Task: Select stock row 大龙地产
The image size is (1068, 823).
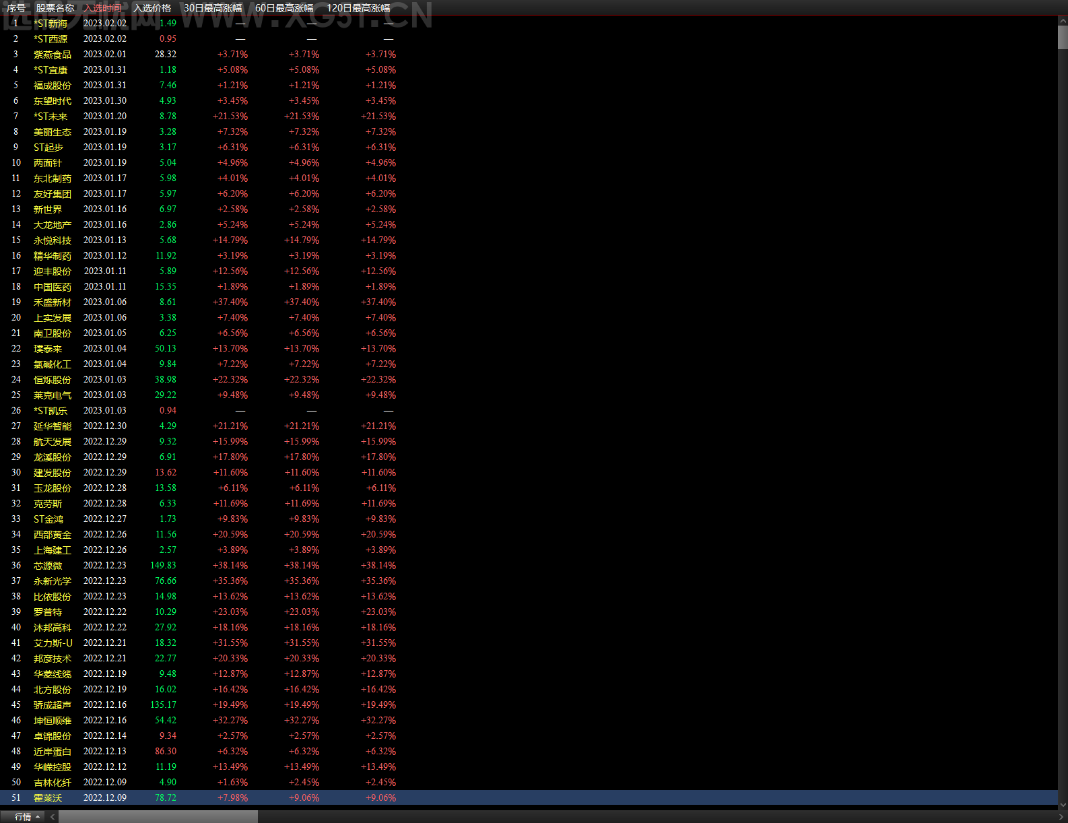Action: point(529,224)
